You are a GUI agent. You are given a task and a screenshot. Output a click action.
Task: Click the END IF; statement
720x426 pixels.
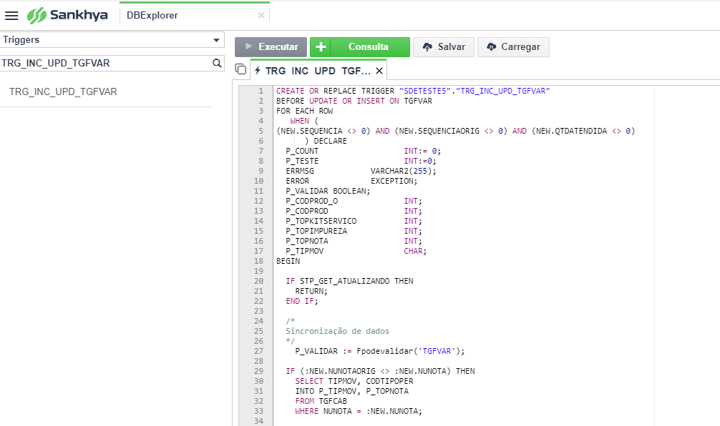tap(302, 301)
